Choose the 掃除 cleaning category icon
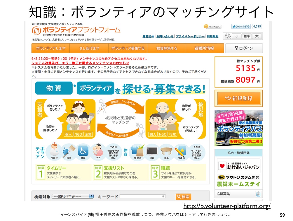This screenshot has width=293, height=221. [69, 151]
